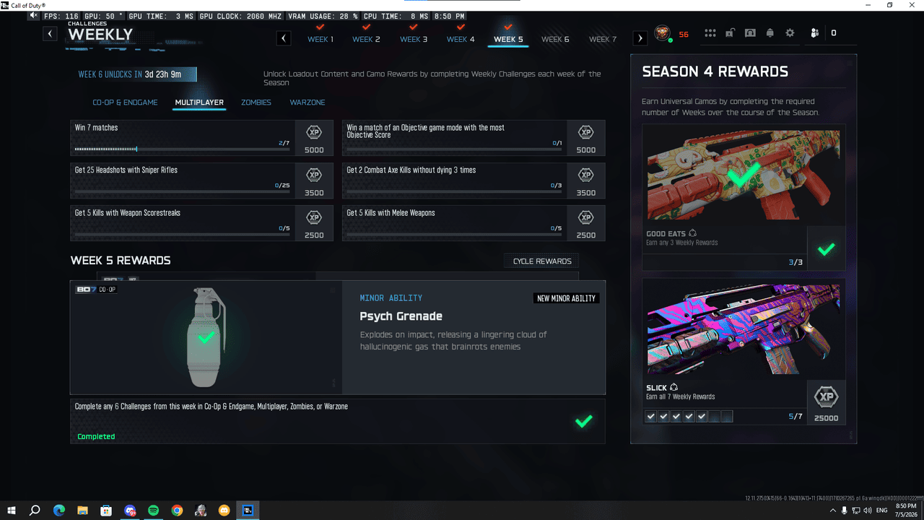Click Win 7 matches progress bar

183,149
